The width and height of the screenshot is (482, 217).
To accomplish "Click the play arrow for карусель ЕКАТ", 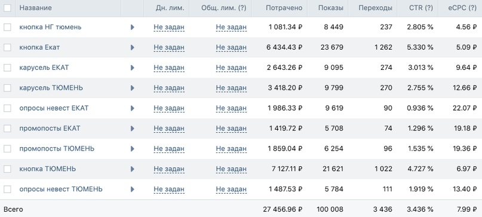I will click(x=132, y=68).
